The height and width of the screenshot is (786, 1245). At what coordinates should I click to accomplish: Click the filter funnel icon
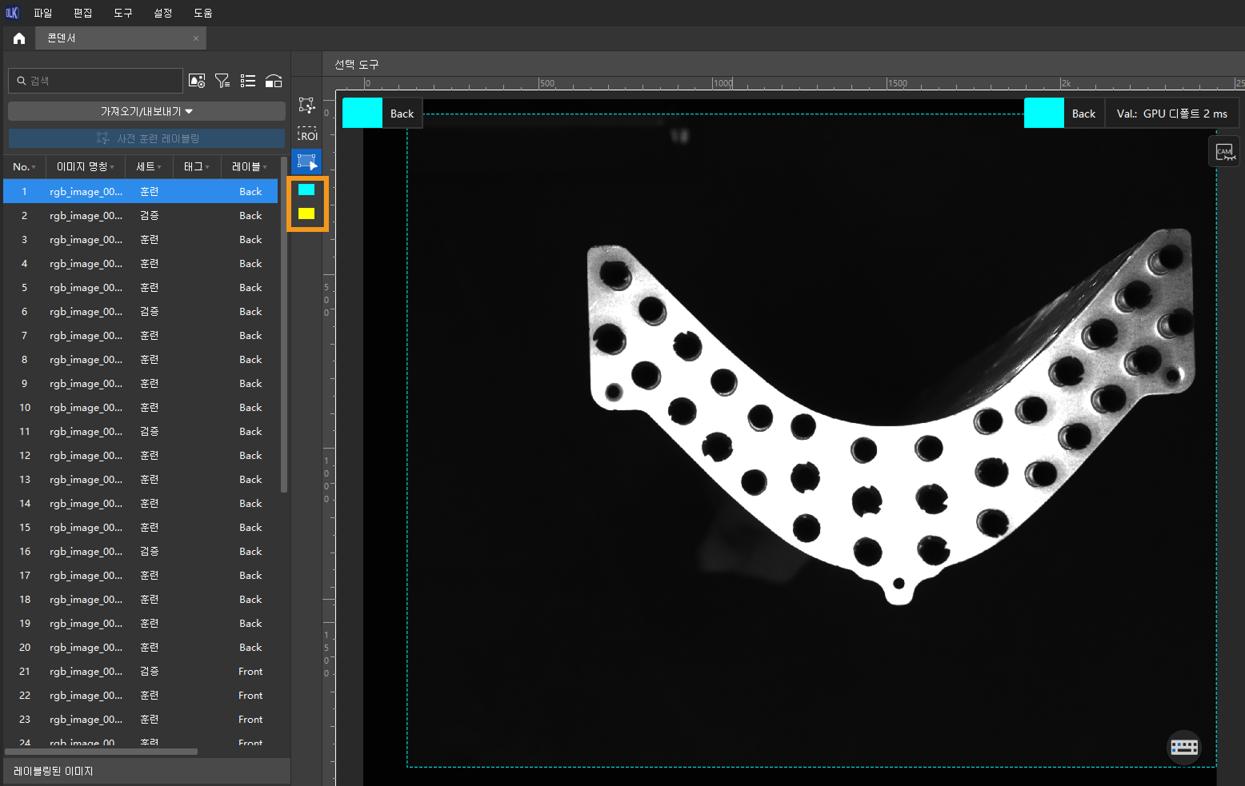[222, 81]
